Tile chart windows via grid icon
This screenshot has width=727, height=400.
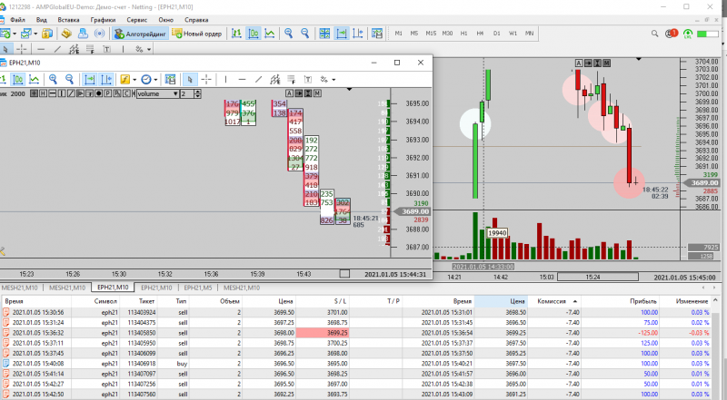pos(324,34)
